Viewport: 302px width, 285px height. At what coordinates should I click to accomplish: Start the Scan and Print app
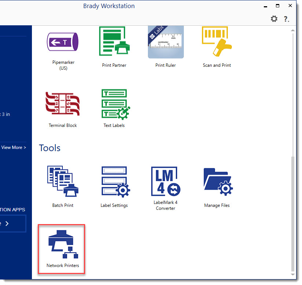217,44
